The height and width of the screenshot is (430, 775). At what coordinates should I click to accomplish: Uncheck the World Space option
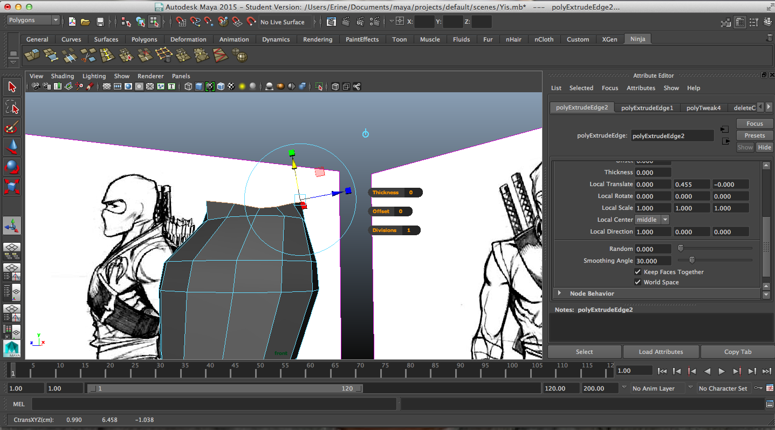click(638, 282)
